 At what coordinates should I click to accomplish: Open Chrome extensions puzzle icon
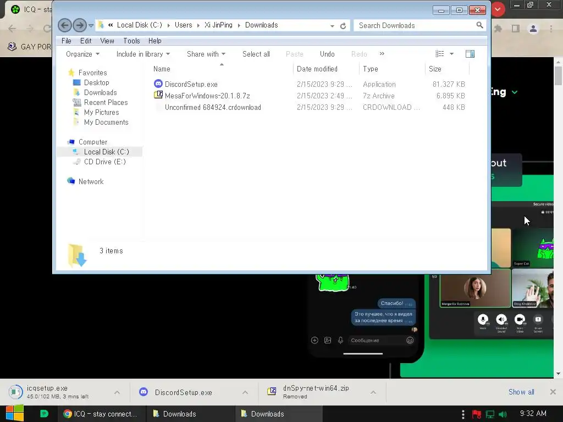pyautogui.click(x=498, y=29)
